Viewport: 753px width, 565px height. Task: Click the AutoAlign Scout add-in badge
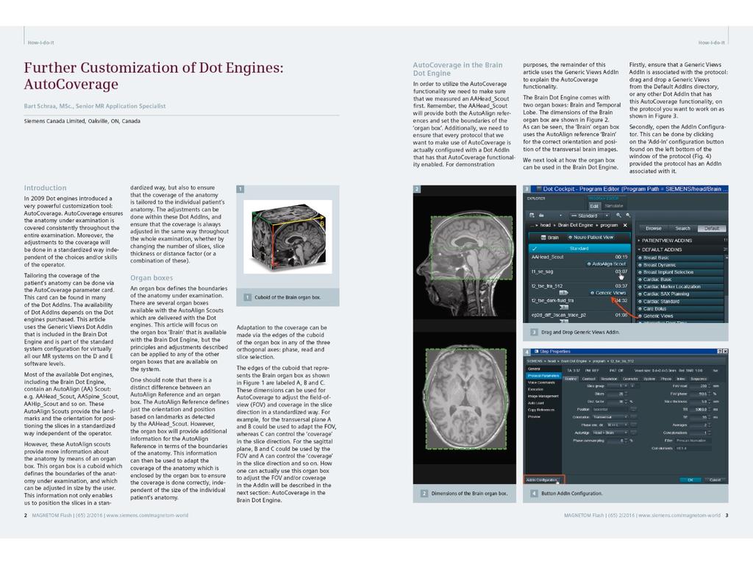click(x=607, y=263)
